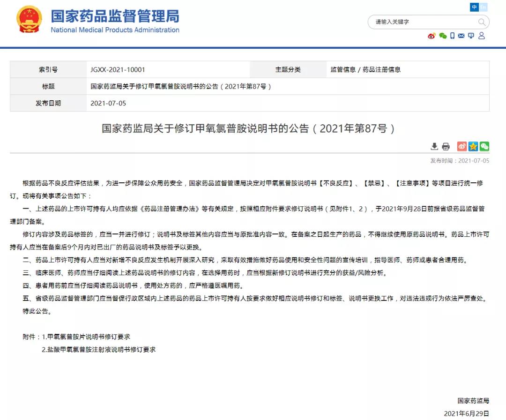Click the 国家药品监督管理局 site title
The height and width of the screenshot is (420, 506).
[115, 16]
